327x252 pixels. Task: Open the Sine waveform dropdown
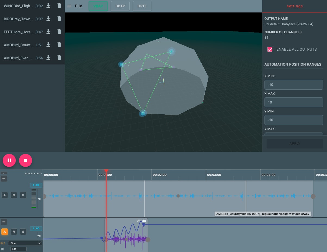click(x=25, y=243)
